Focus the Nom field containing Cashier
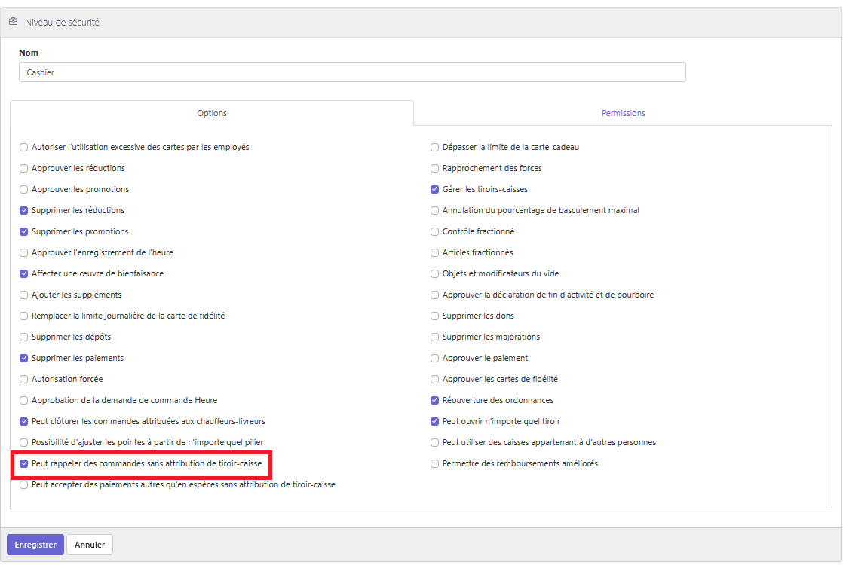The width and height of the screenshot is (843, 565). point(352,72)
